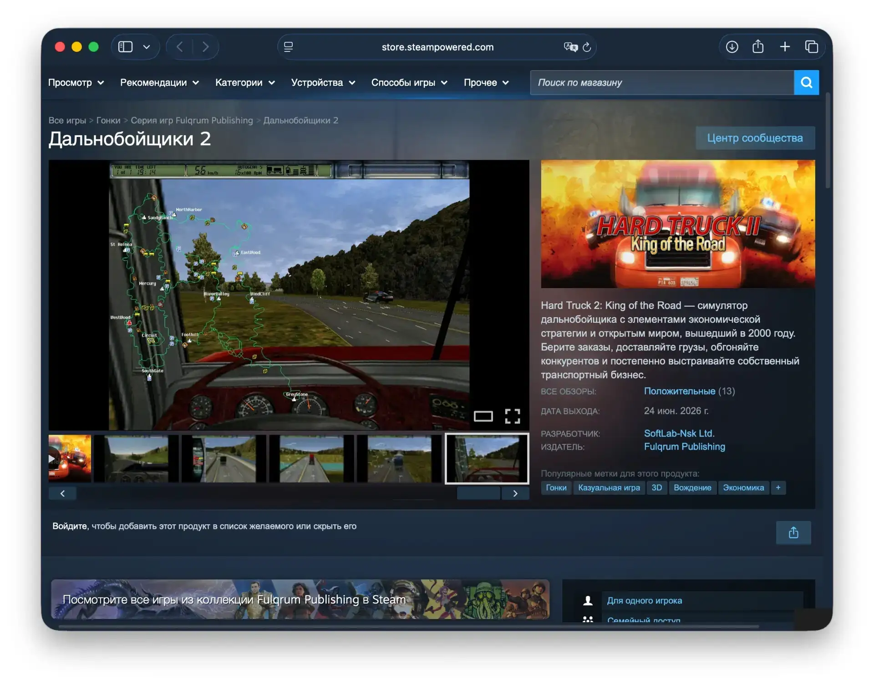Open publisher Fulqrum Publishing link
Viewport: 874px width, 685px height.
(x=685, y=447)
